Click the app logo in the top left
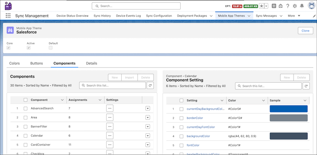Image resolution: width=317 pixels, height=155 pixels. point(8,6)
